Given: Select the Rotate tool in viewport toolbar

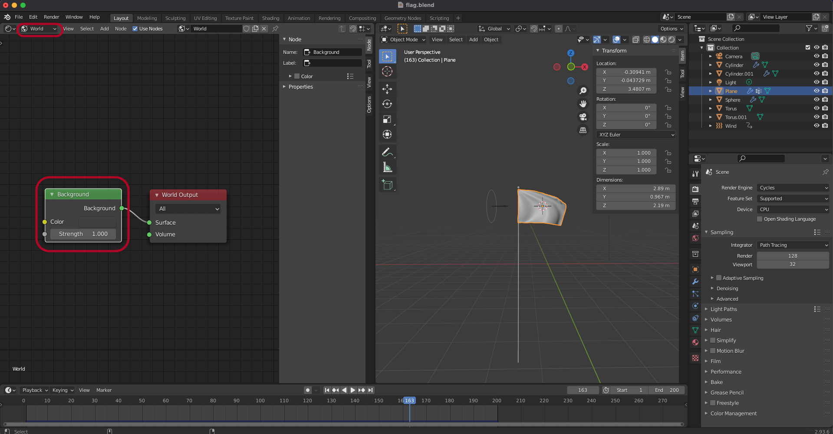Looking at the screenshot, I should (387, 104).
